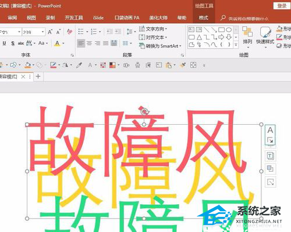Toggle underline formatting
This screenshot has height=232, width=291.
pyautogui.click(x=4, y=43)
